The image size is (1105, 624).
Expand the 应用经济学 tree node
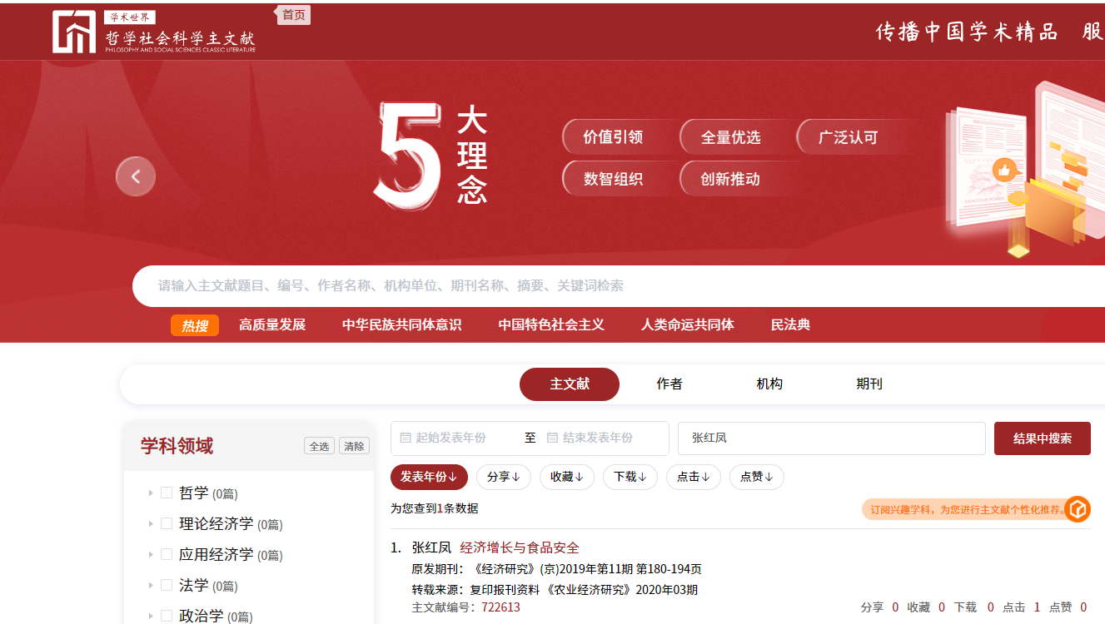click(151, 554)
